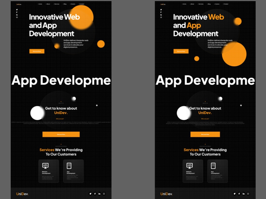Viewport: 266px width, 199px height.
Task: Click the wide Discover More button, right mockup
Action: coord(205,134)
